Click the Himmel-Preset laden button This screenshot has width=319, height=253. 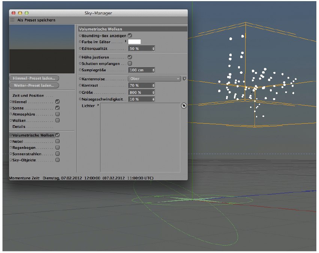[34, 78]
